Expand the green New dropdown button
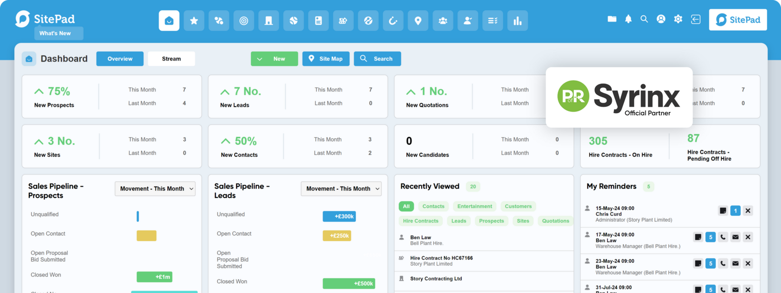Screen dimensions: 781x293 (274, 59)
